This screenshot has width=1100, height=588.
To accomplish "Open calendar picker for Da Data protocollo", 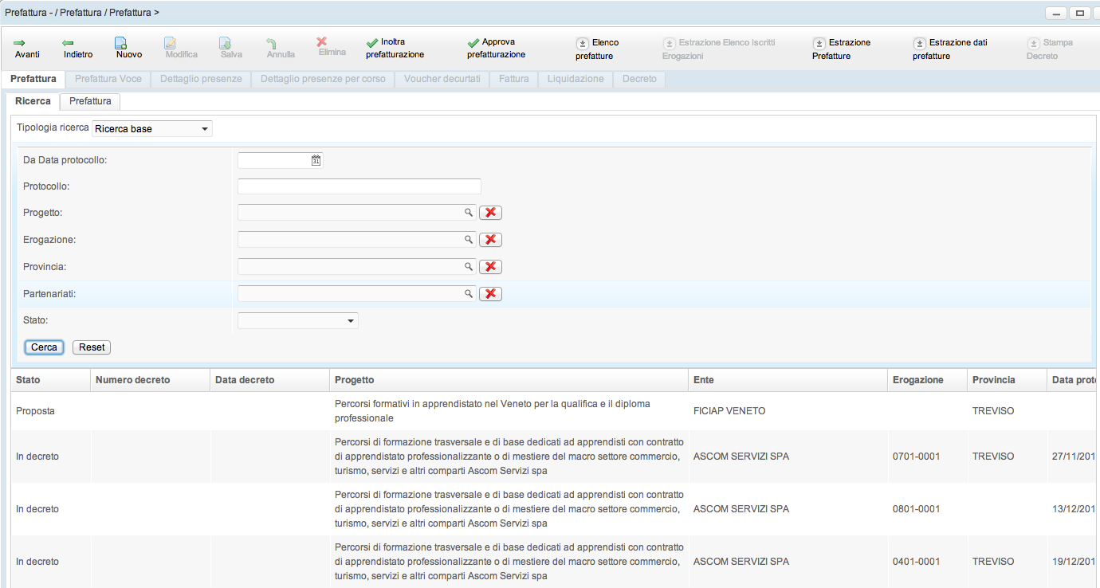I will click(316, 160).
